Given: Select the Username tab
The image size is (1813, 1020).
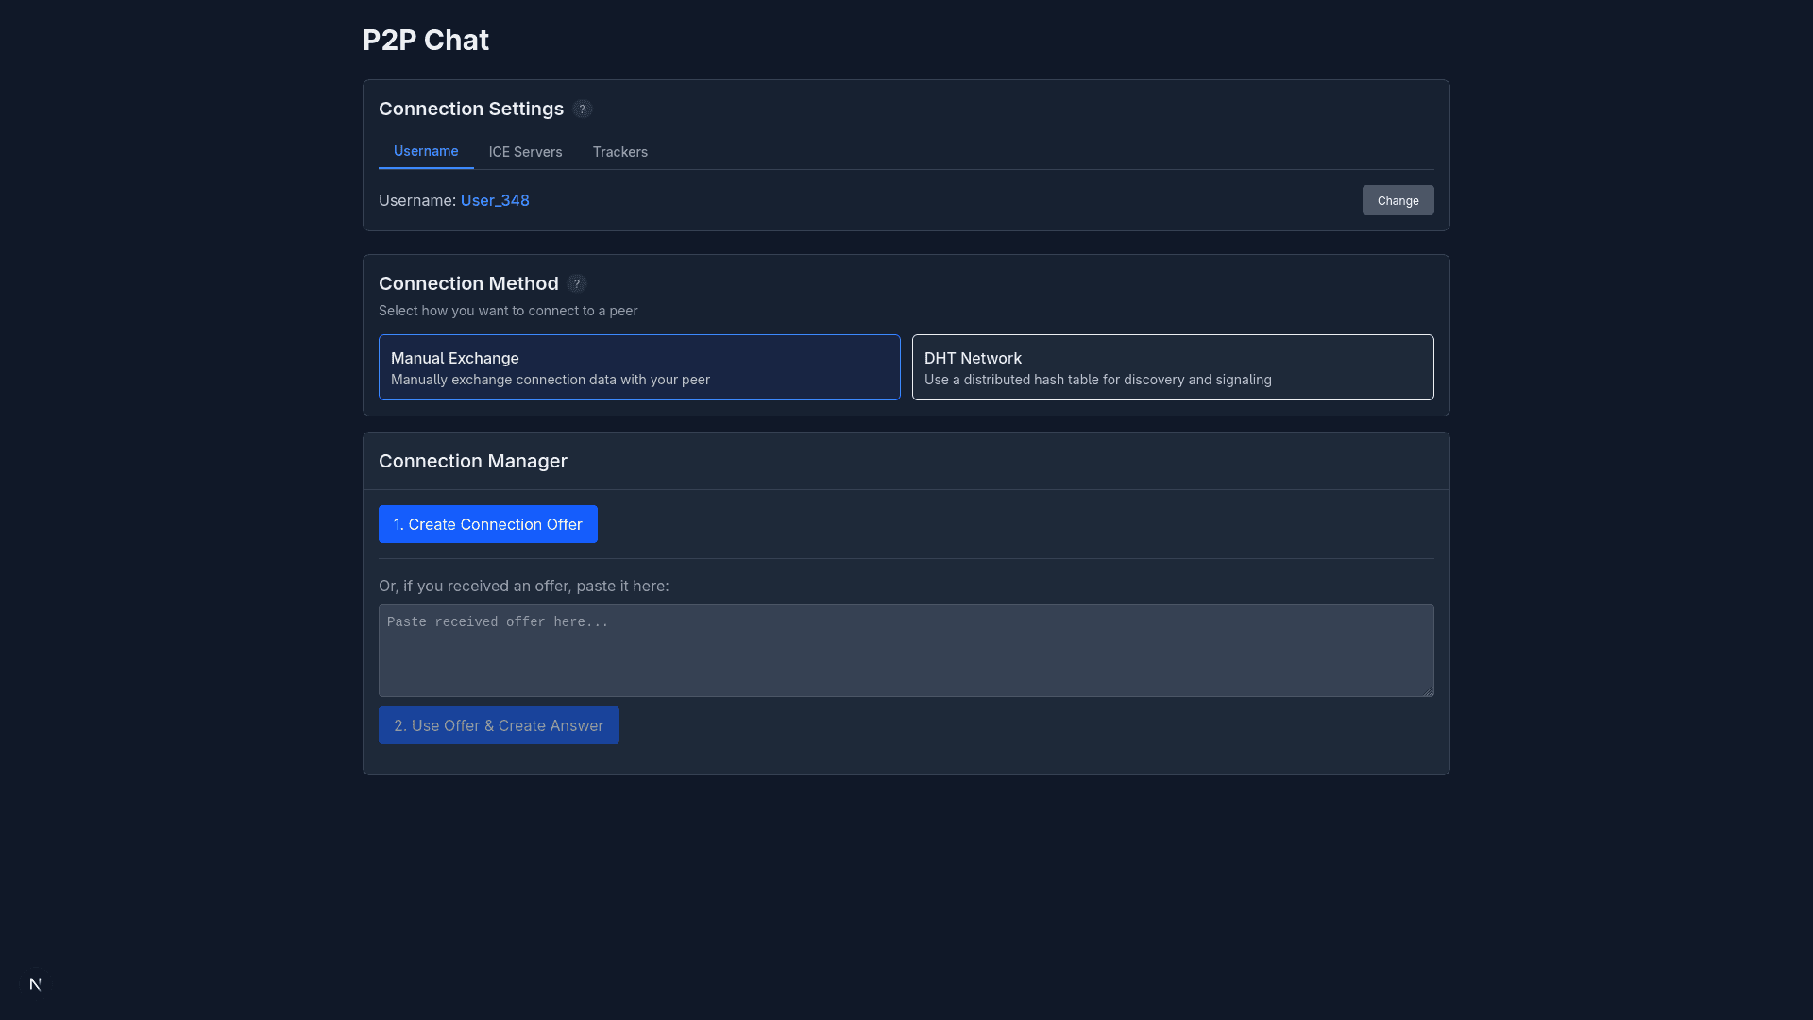Looking at the screenshot, I should click(x=426, y=150).
